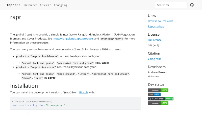This screenshot has width=202, height=114.
Task: Click the topmost codecov 100% badge
Action: (x=158, y=90)
